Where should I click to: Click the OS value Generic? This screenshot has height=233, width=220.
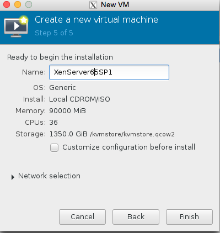click(x=62, y=88)
